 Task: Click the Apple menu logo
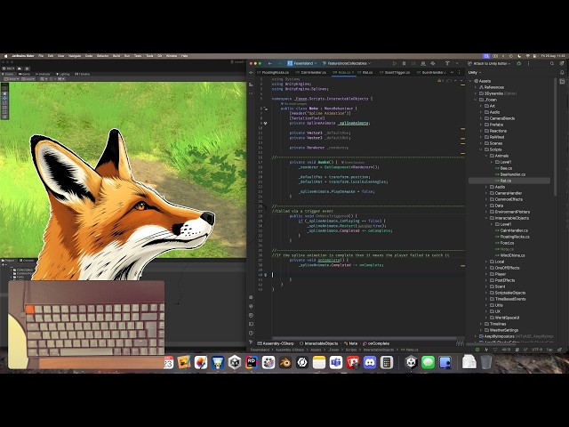click(5, 56)
